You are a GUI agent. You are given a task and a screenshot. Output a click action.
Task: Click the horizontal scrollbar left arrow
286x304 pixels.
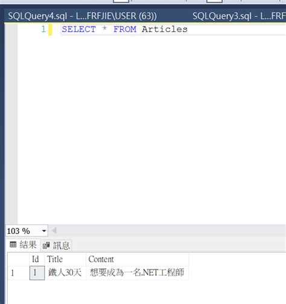(54, 230)
